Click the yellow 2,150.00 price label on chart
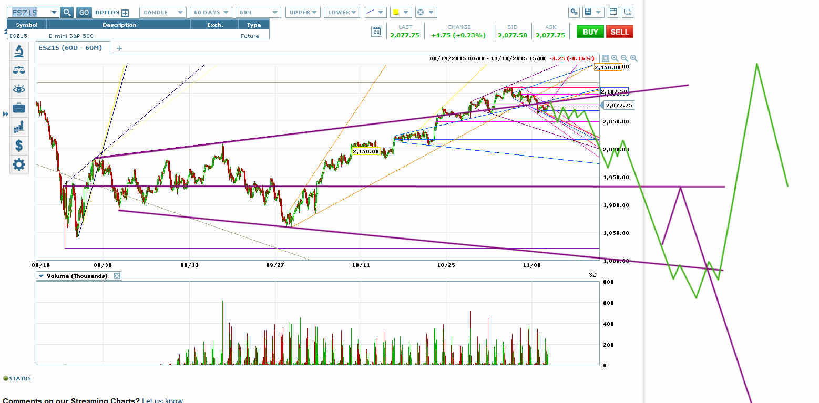This screenshot has width=819, height=403. pyautogui.click(x=365, y=151)
